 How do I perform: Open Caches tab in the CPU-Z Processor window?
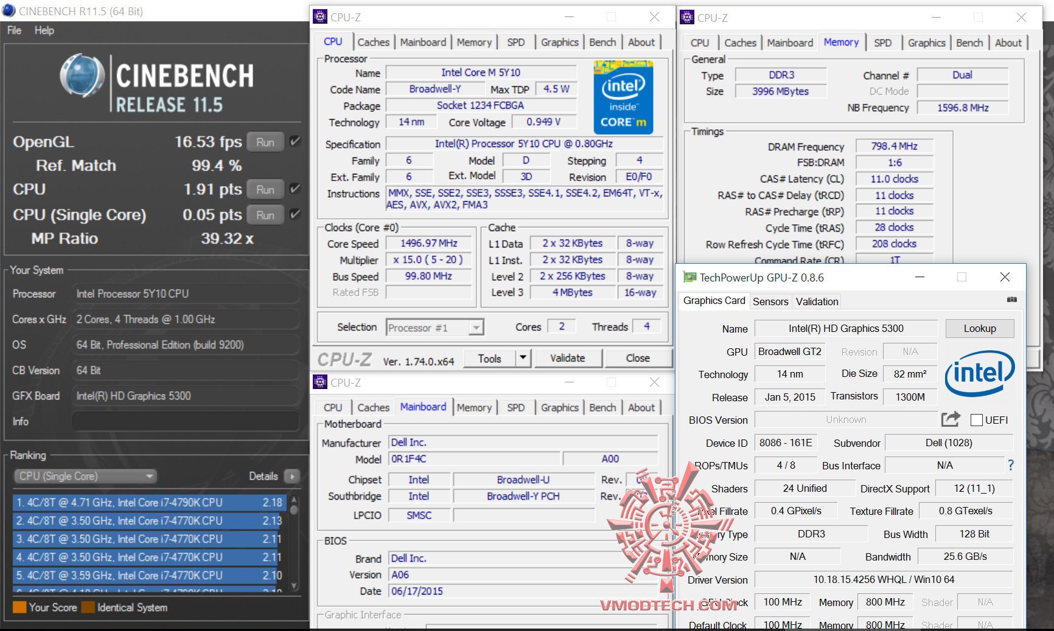click(373, 42)
